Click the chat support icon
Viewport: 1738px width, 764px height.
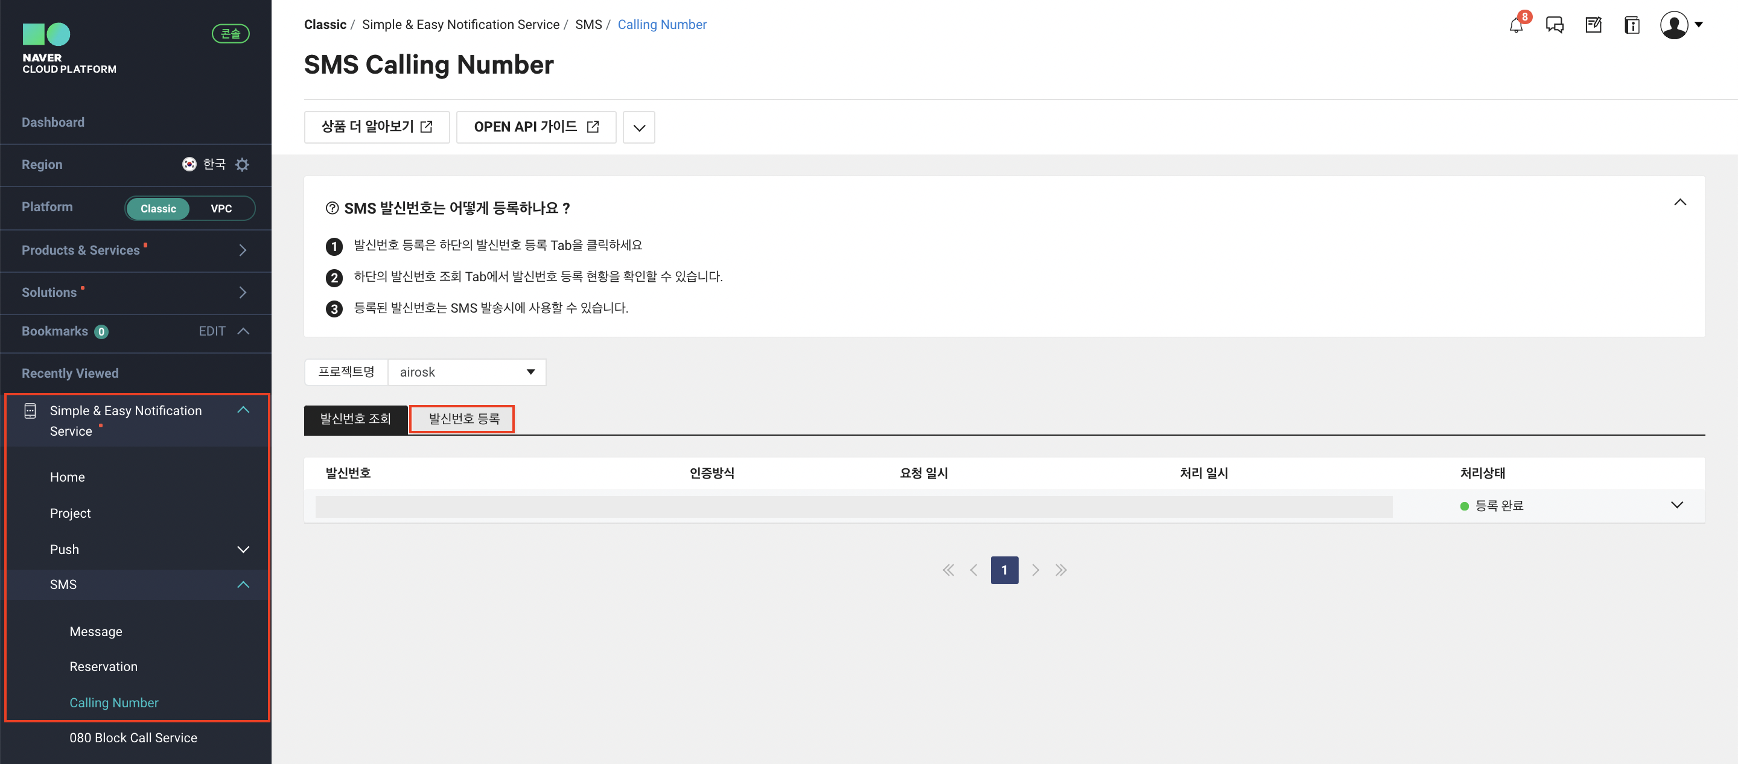pos(1555,25)
